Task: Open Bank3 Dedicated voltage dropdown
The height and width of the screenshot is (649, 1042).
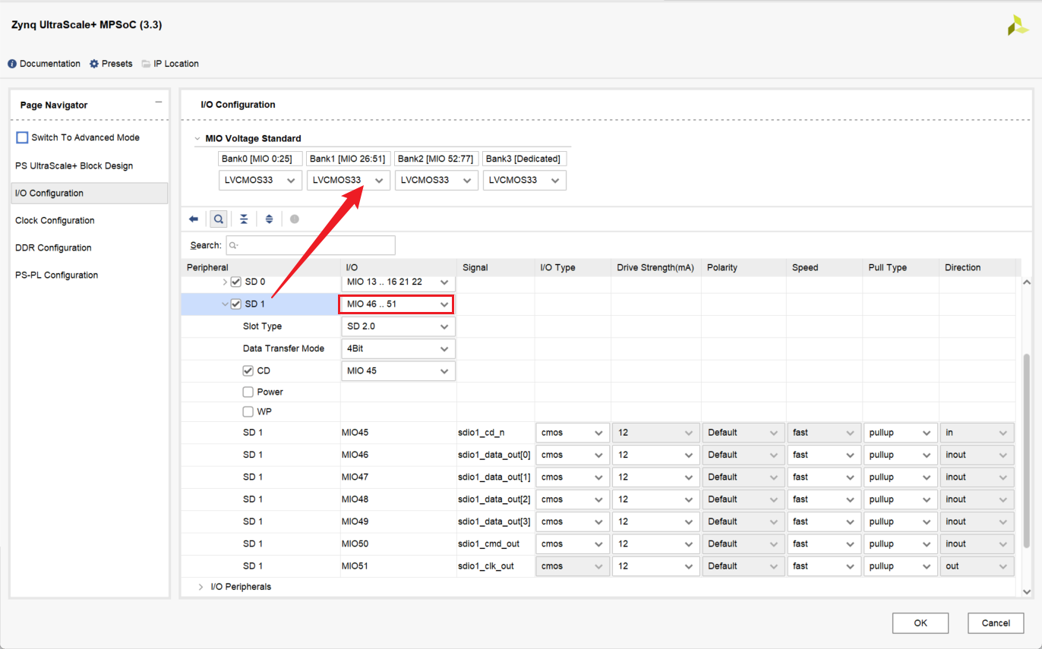Action: (525, 180)
